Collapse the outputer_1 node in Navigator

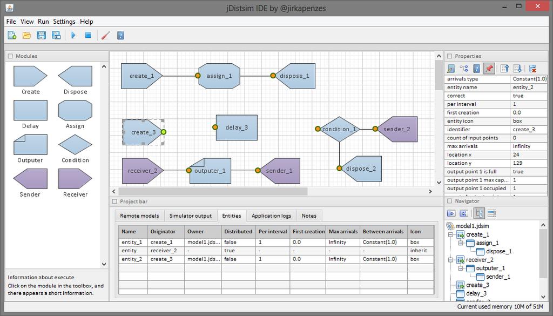point(460,268)
